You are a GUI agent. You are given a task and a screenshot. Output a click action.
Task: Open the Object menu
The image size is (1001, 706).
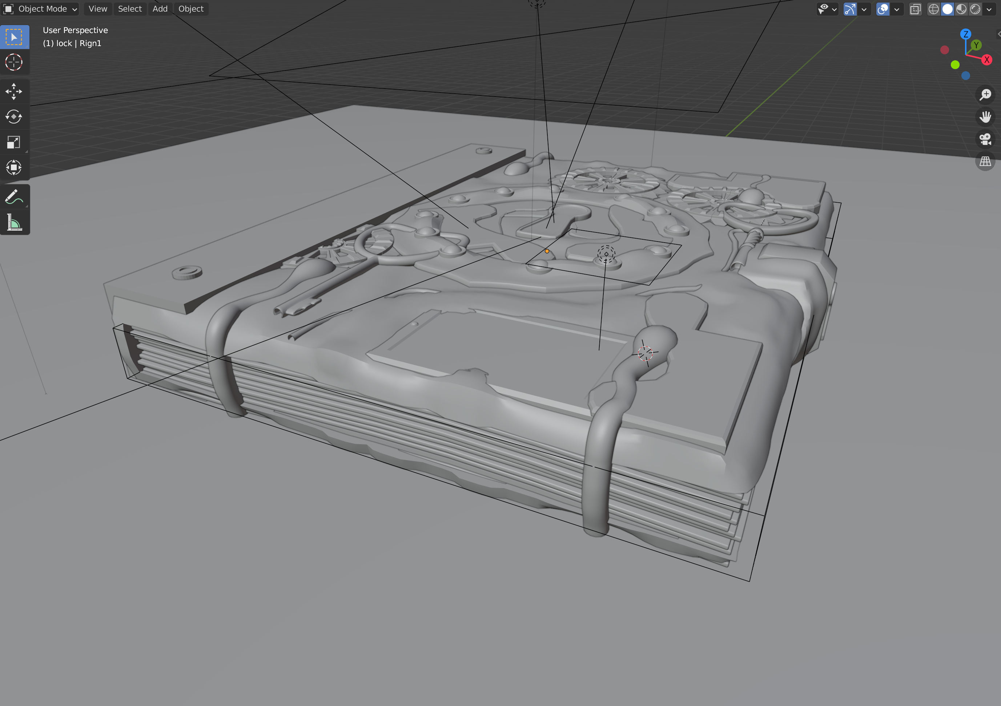pyautogui.click(x=191, y=9)
